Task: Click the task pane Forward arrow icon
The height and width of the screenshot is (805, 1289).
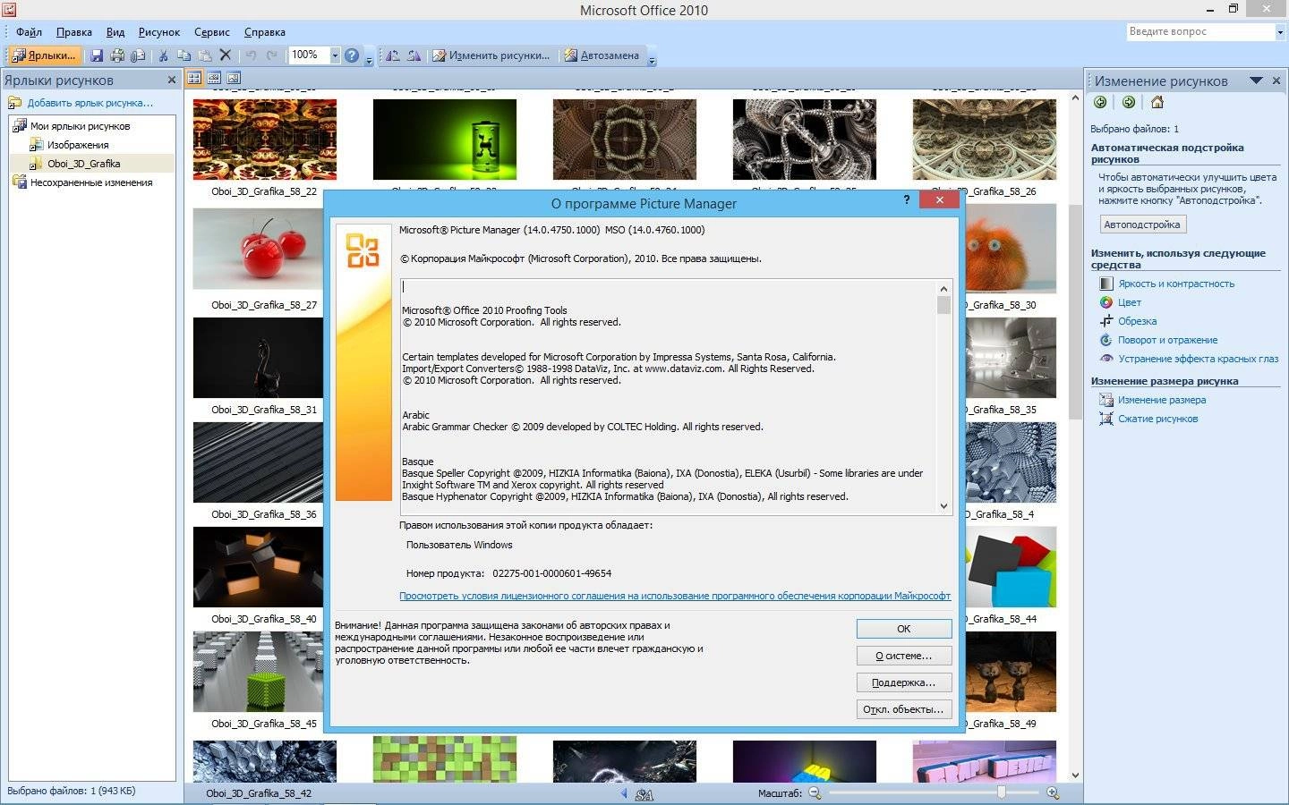Action: point(1129,102)
